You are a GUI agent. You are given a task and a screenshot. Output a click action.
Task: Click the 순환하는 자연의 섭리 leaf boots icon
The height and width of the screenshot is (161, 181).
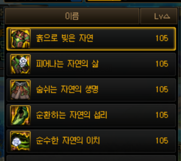20,115
